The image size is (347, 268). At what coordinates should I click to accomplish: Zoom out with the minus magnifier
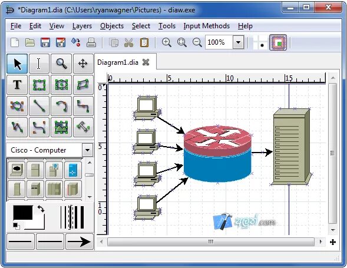click(x=197, y=42)
